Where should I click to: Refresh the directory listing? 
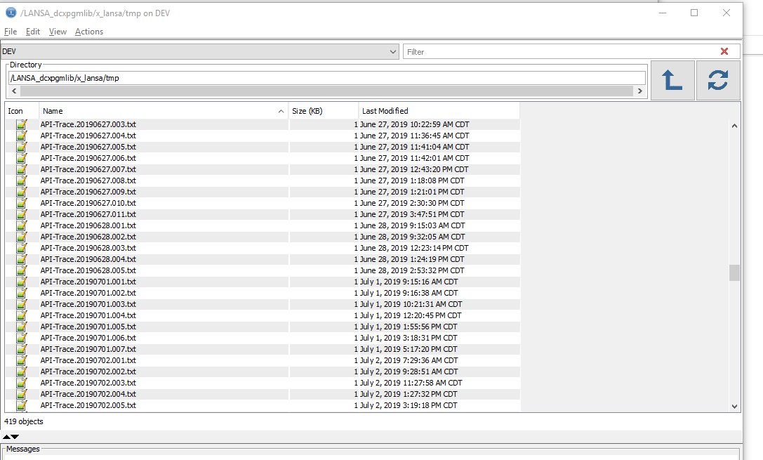718,80
